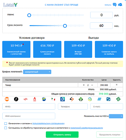Click the Продолжить покупки button

pyautogui.click(x=110, y=135)
